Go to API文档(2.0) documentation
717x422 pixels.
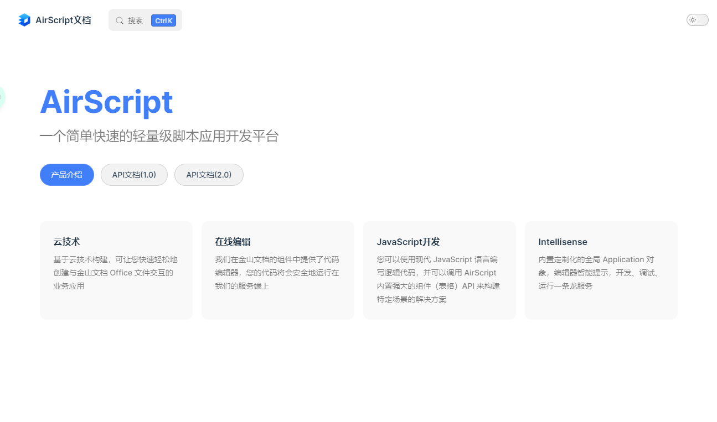coord(209,175)
